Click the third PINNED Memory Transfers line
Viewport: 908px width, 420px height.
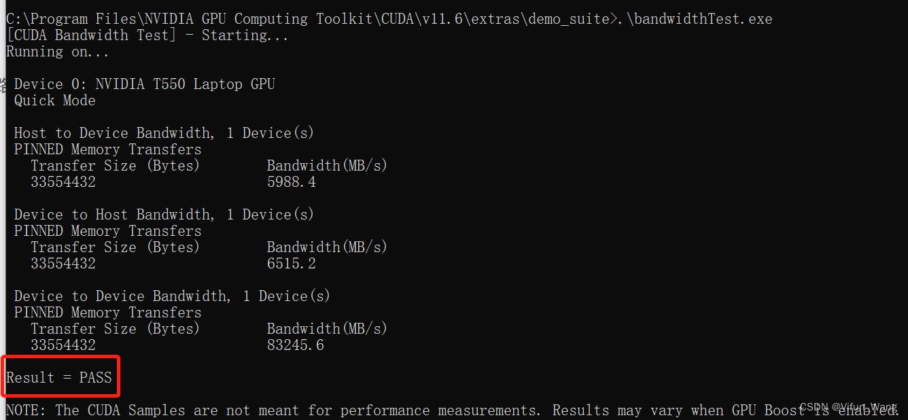coord(108,313)
